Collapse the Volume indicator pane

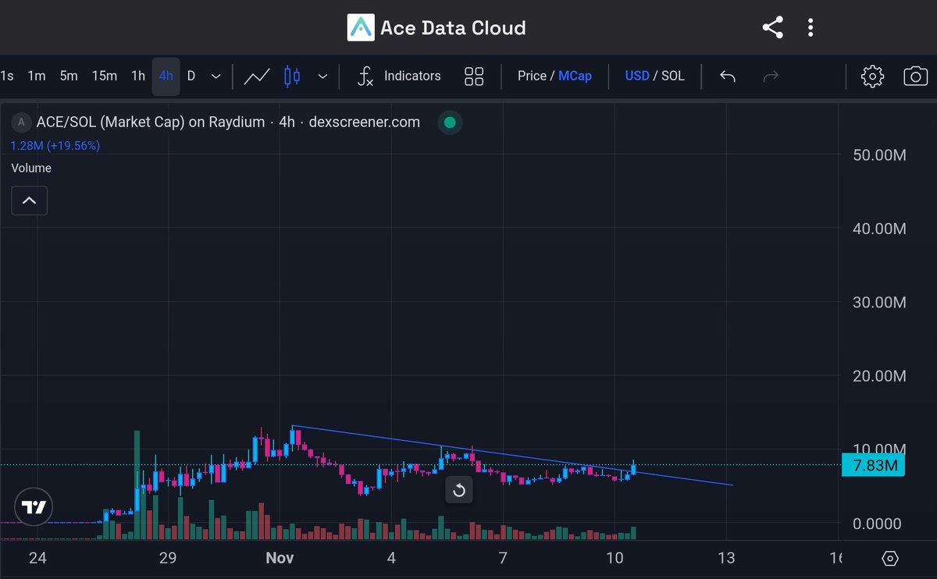coord(29,201)
